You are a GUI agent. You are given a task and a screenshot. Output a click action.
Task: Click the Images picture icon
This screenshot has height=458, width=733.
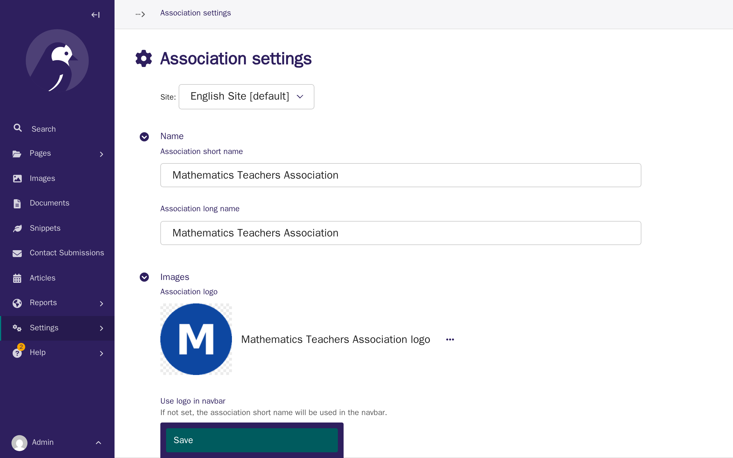tap(17, 178)
